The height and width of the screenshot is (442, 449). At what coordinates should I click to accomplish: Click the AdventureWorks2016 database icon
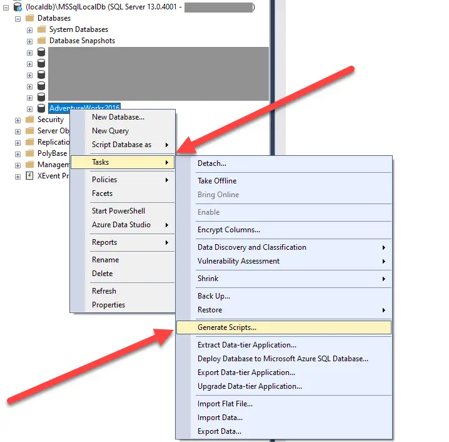pyautogui.click(x=41, y=108)
